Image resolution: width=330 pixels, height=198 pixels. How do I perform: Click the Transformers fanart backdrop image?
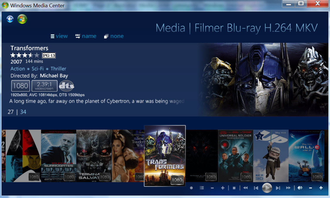click(264, 79)
